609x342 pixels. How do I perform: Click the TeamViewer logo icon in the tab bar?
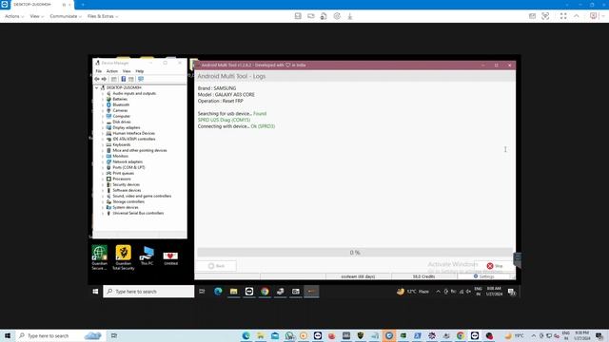pyautogui.click(x=5, y=4)
